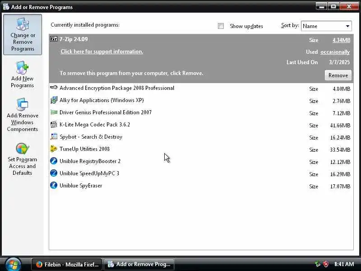
Task: Click the 4.80MB size value
Action: coord(342,89)
